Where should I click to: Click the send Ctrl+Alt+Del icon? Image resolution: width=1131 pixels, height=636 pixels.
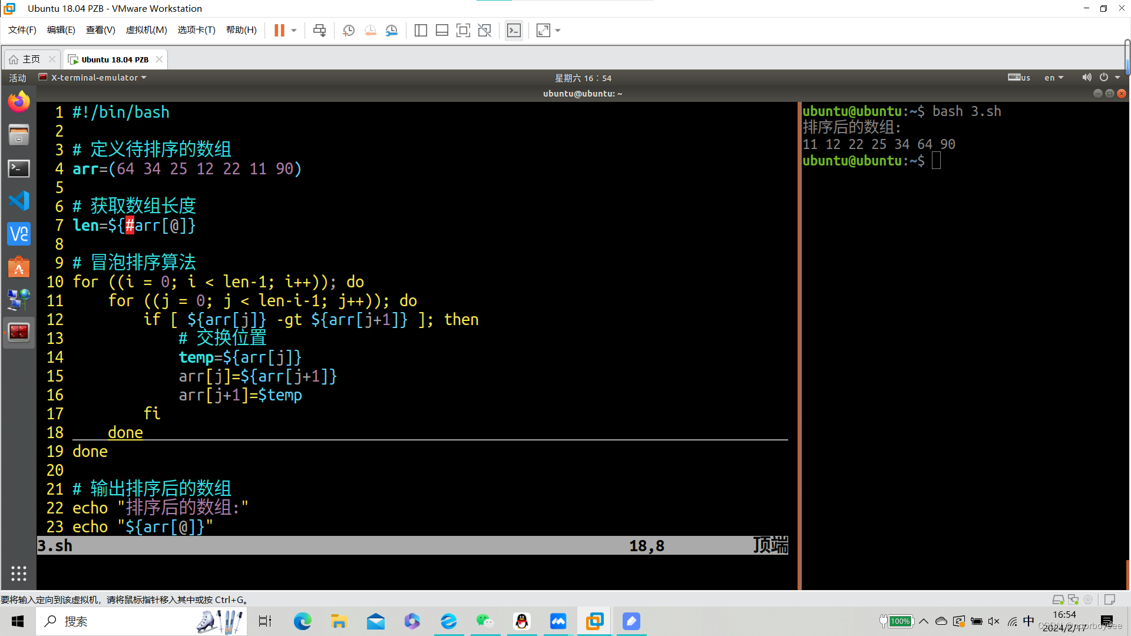coord(319,31)
